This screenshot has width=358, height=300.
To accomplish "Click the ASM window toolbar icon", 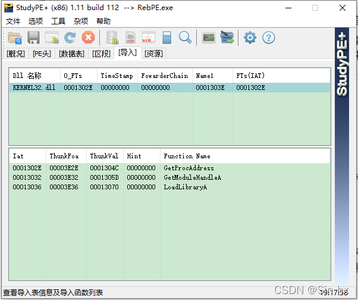I will pos(149,37).
